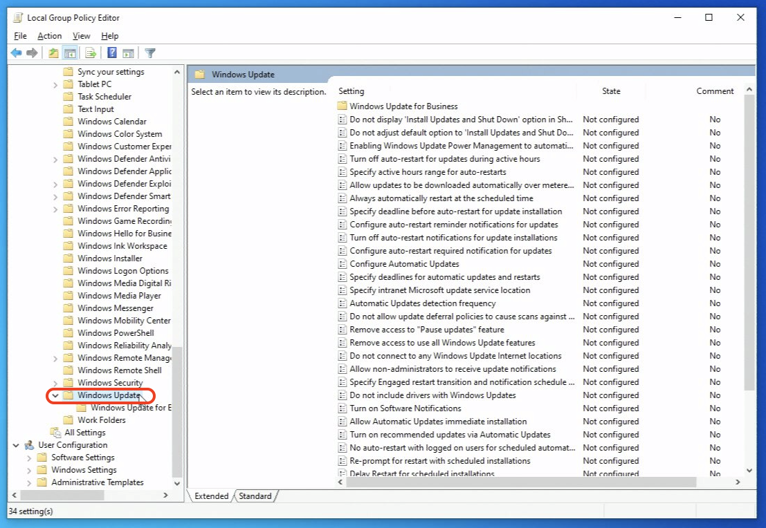
Task: Click the folder icon beside Work Folders
Action: [69, 420]
